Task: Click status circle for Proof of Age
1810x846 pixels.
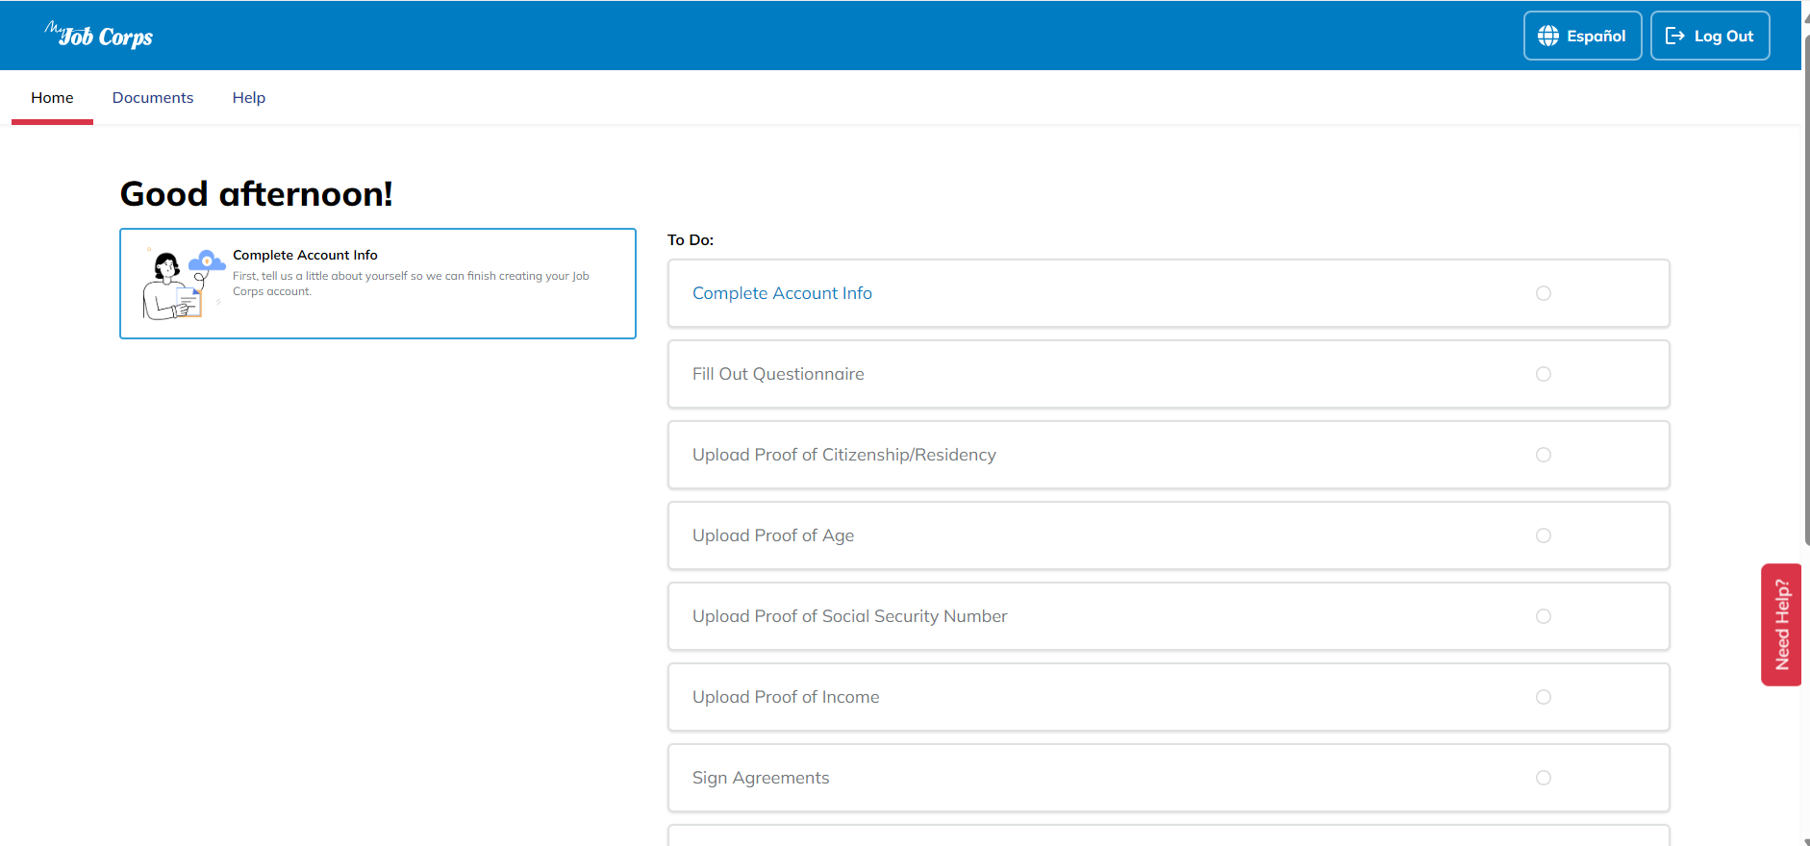Action: pos(1544,535)
